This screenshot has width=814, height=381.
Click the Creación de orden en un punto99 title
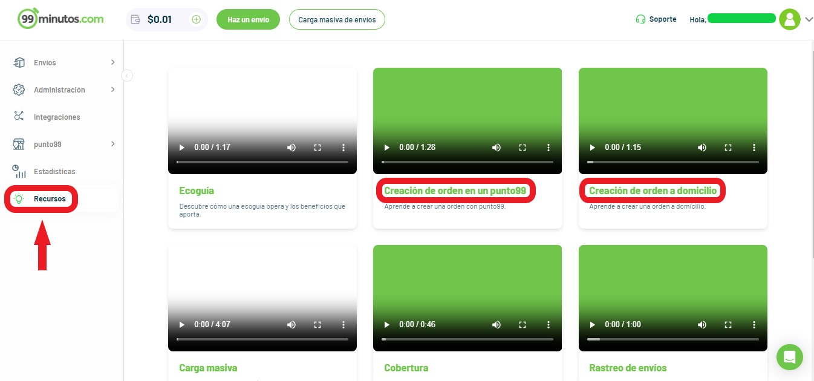coord(455,190)
